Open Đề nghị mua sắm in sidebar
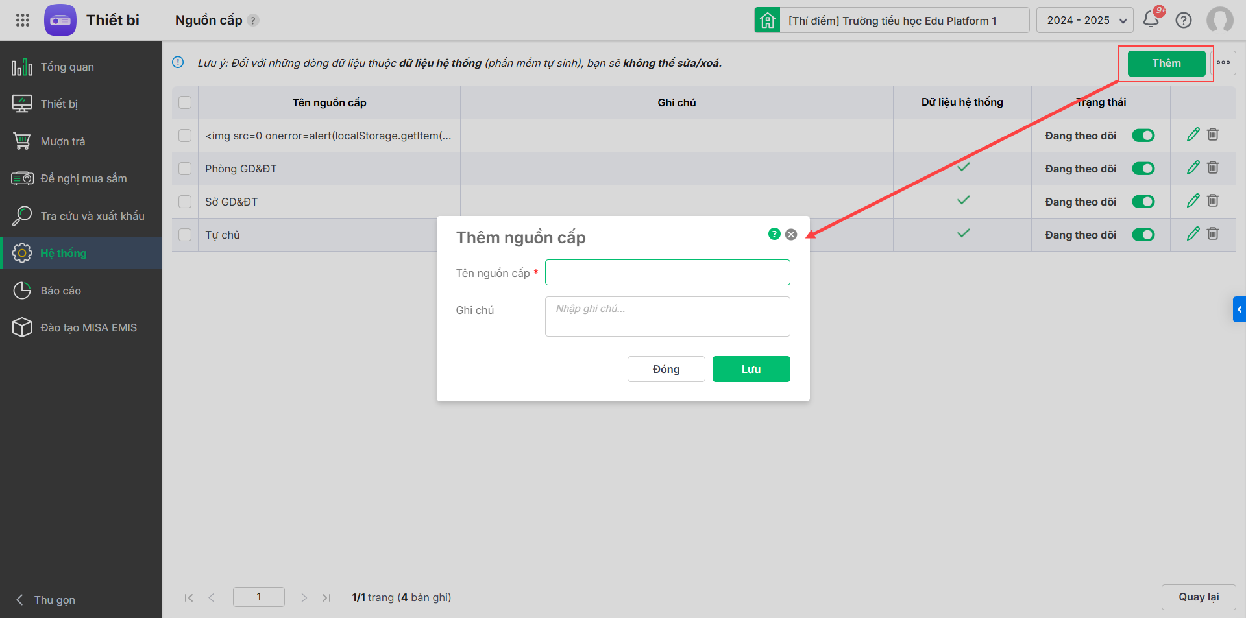This screenshot has width=1246, height=618. click(81, 178)
